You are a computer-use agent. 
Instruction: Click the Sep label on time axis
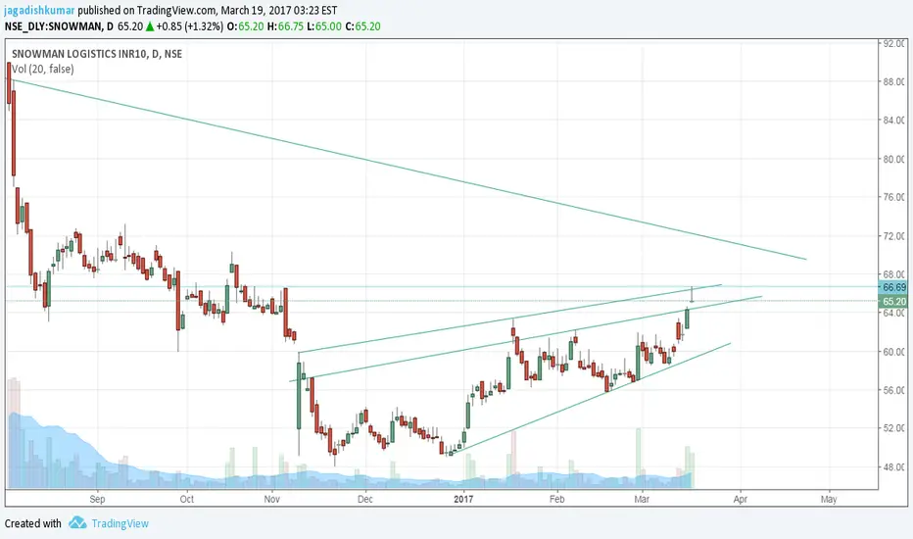pos(97,499)
